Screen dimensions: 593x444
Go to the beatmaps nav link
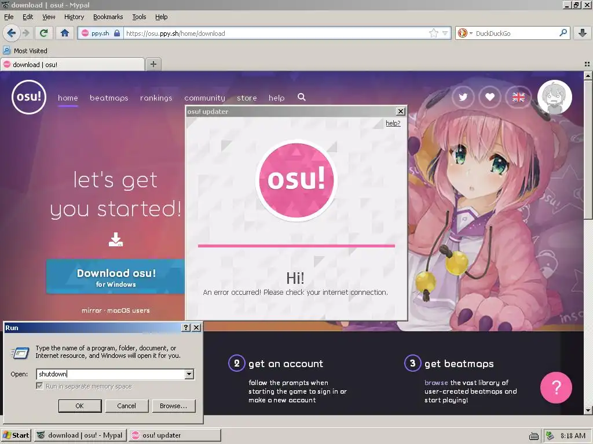109,98
